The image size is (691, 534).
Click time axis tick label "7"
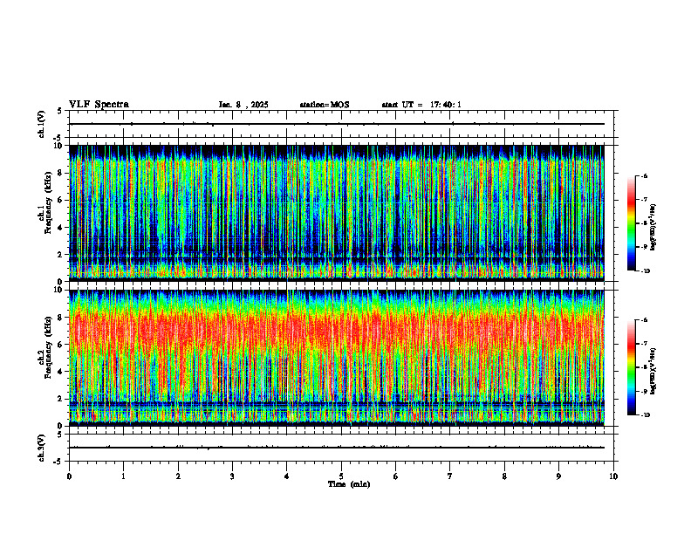(450, 476)
